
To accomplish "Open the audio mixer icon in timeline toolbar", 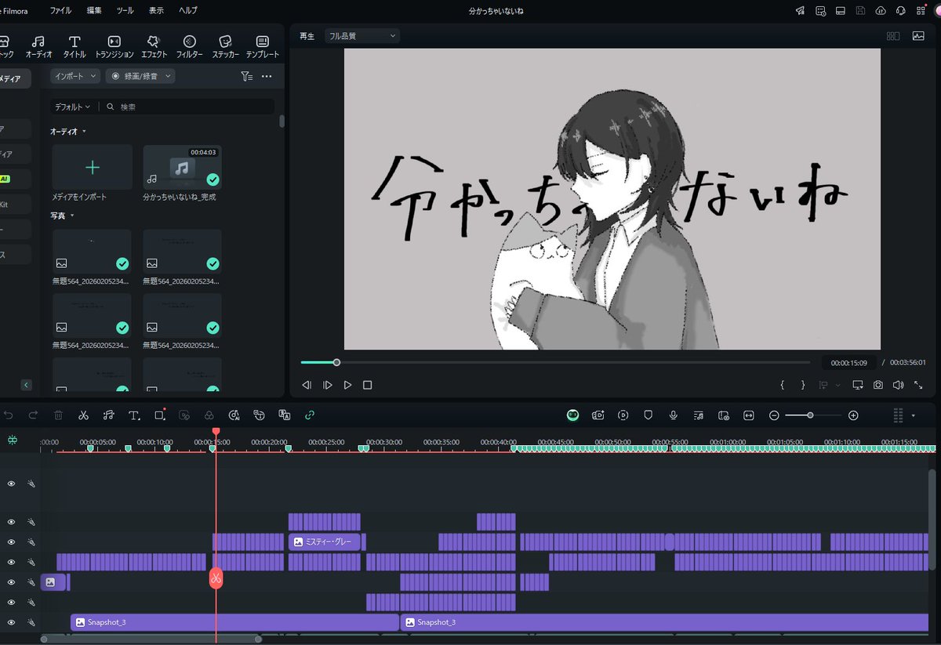I will pyautogui.click(x=699, y=415).
